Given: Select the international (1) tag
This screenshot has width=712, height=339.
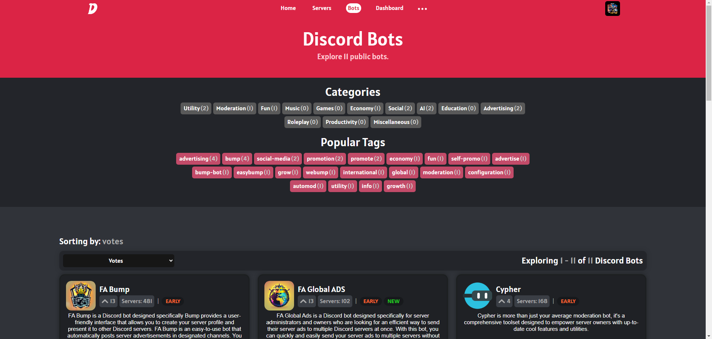Looking at the screenshot, I should pos(363,172).
